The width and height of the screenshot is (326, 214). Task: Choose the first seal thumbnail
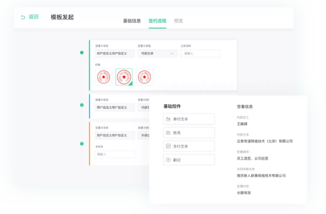[104, 77]
